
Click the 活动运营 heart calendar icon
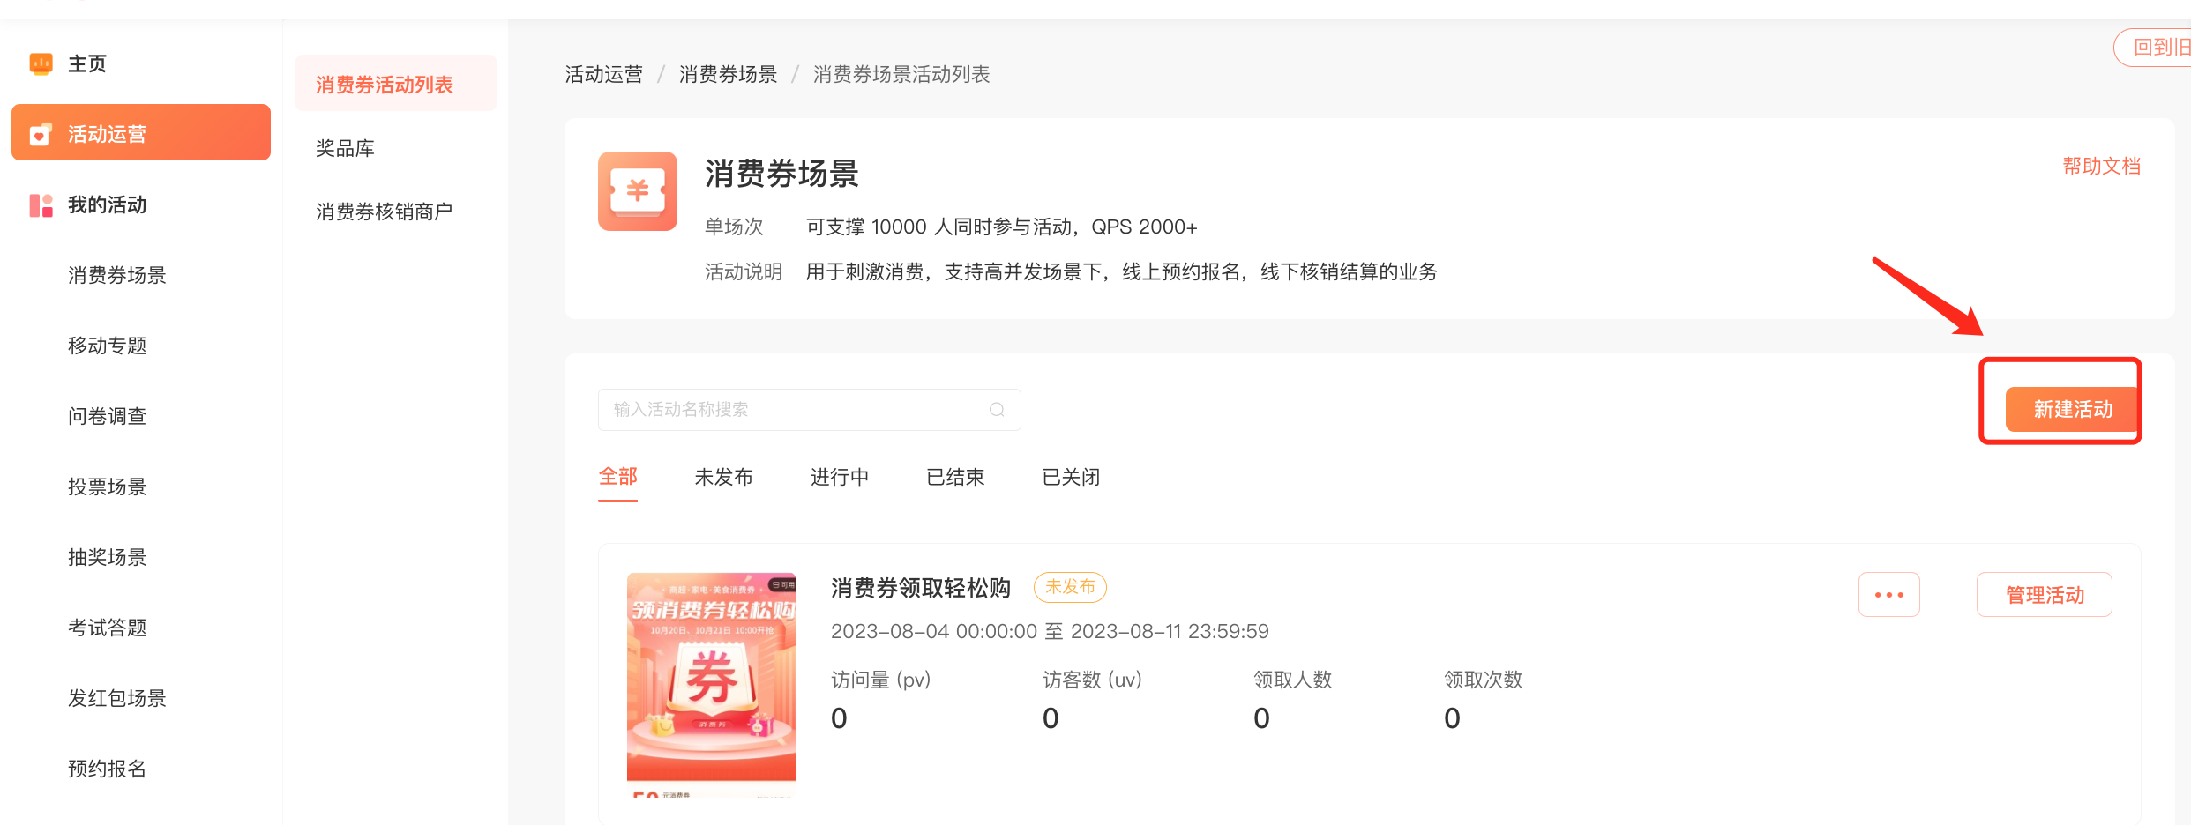[41, 134]
